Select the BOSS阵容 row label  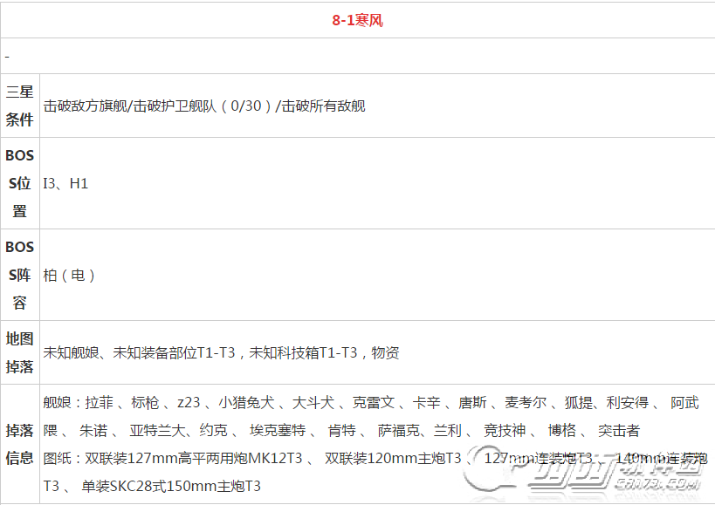tap(19, 275)
